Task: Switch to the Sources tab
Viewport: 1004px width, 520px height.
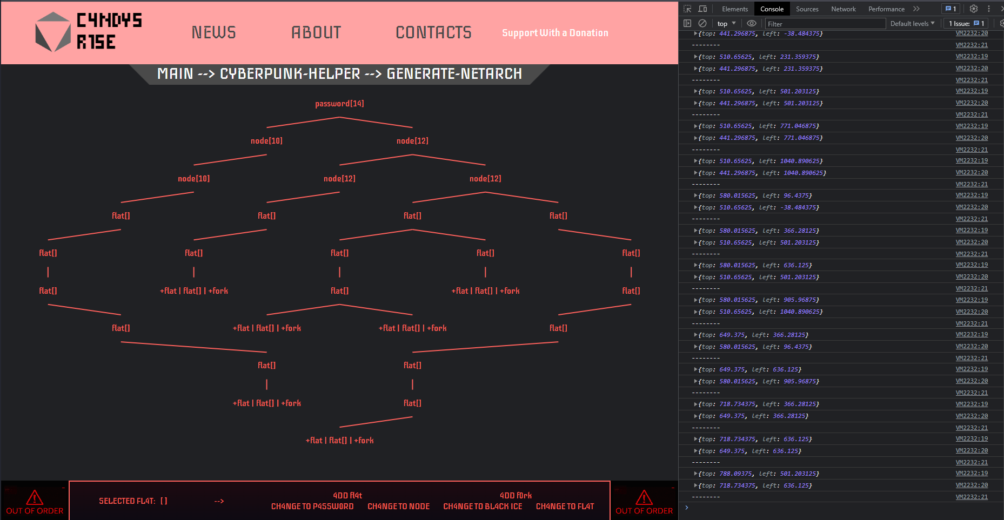Action: [x=807, y=9]
